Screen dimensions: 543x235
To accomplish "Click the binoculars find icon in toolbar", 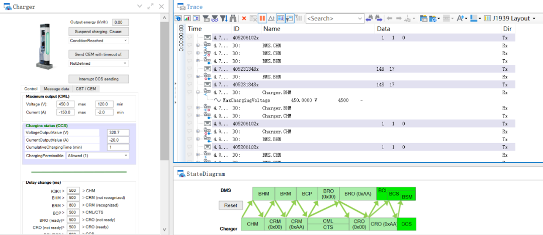I will (x=233, y=19).
